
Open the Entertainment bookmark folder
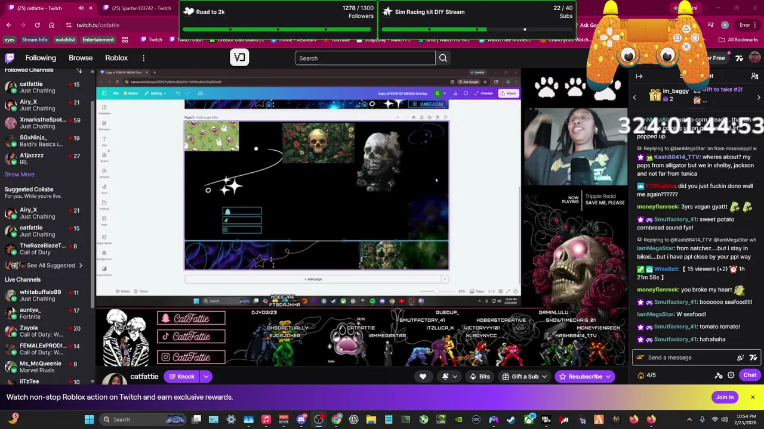(98, 40)
